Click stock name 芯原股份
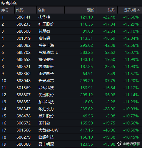The height and width of the screenshot is (148, 142). click(x=46, y=66)
